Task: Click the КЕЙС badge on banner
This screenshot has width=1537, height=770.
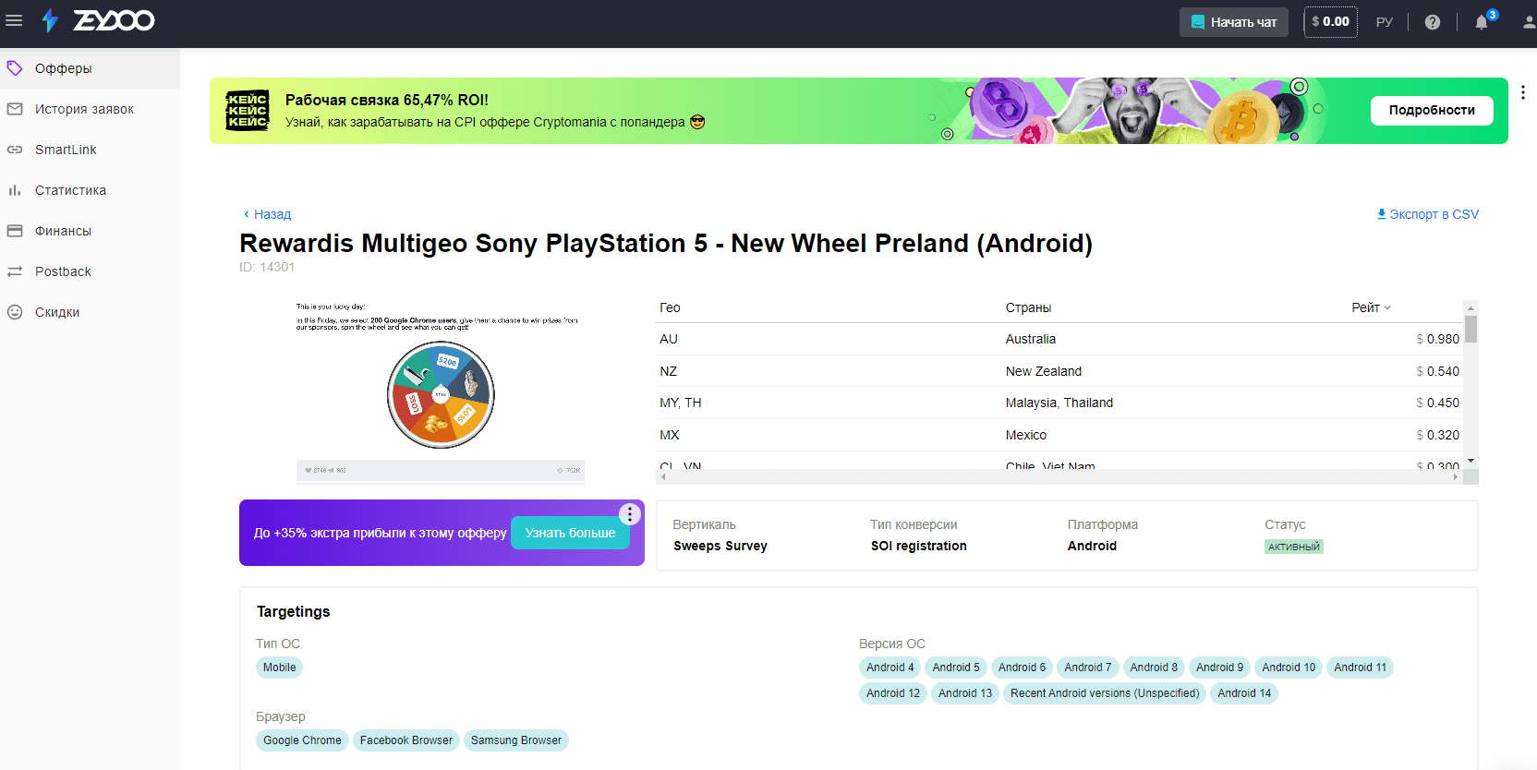Action: click(248, 111)
